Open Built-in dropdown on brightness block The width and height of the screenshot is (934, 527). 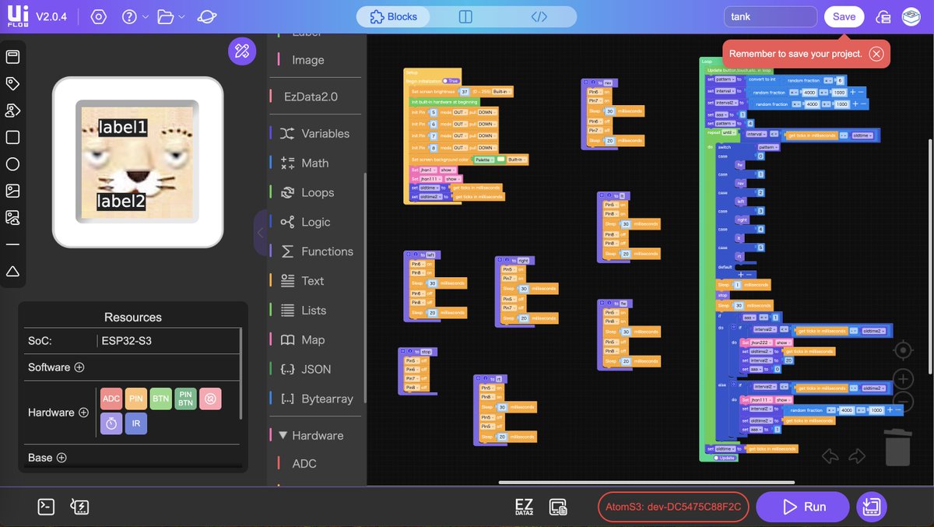coord(502,92)
